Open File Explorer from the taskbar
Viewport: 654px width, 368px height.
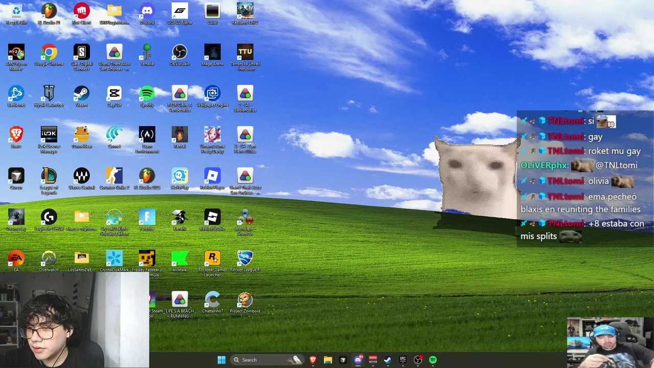tap(328, 360)
